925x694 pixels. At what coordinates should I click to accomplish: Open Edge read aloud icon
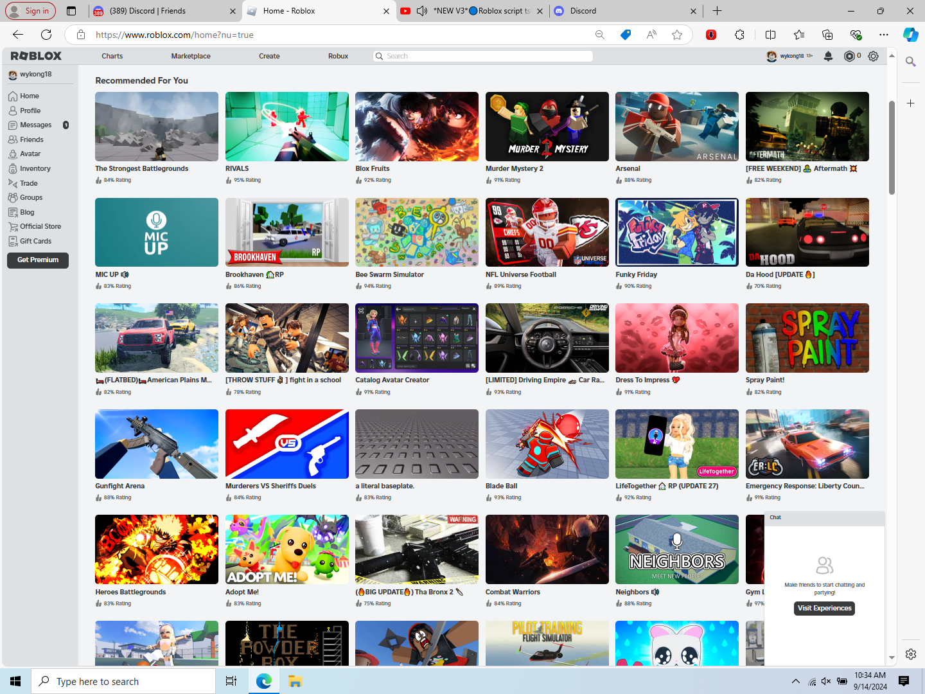click(651, 35)
